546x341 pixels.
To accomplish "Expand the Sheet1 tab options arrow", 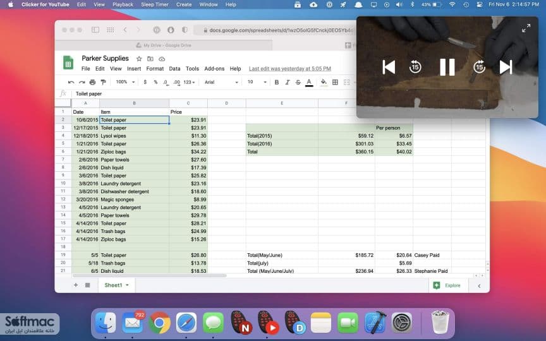I will [x=128, y=285].
